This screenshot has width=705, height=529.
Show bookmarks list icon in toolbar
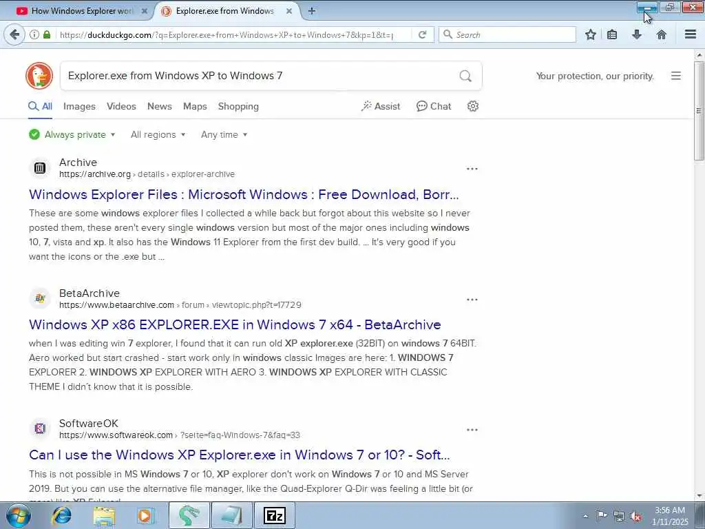pos(612,34)
